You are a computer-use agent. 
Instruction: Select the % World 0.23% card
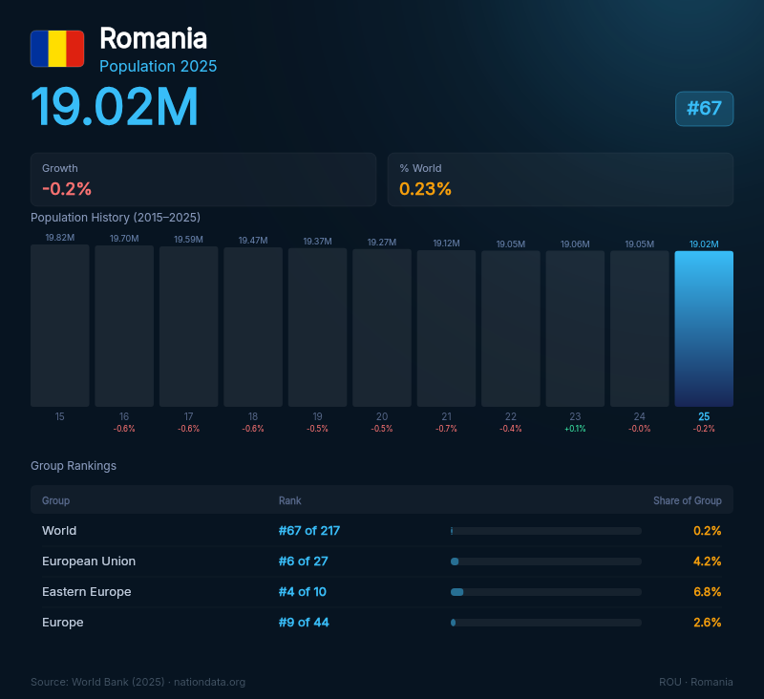click(561, 180)
